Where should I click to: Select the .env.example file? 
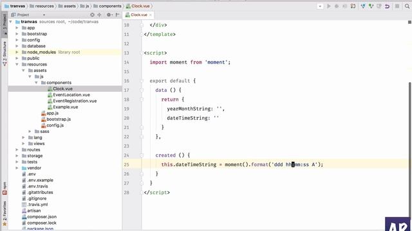37,180
